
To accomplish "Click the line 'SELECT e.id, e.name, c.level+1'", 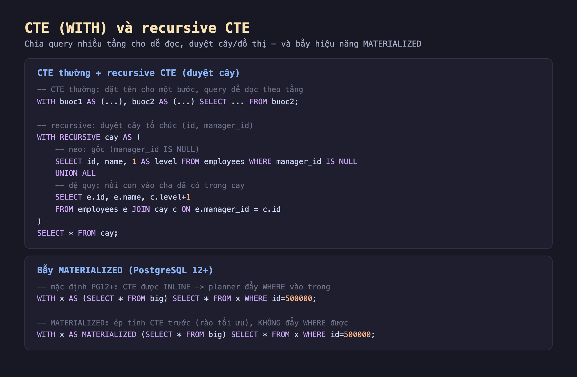I will click(123, 197).
